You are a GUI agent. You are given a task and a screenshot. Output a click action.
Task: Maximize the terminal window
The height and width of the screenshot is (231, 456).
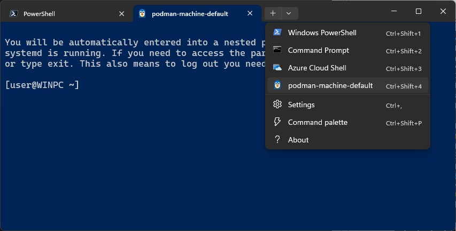point(419,11)
